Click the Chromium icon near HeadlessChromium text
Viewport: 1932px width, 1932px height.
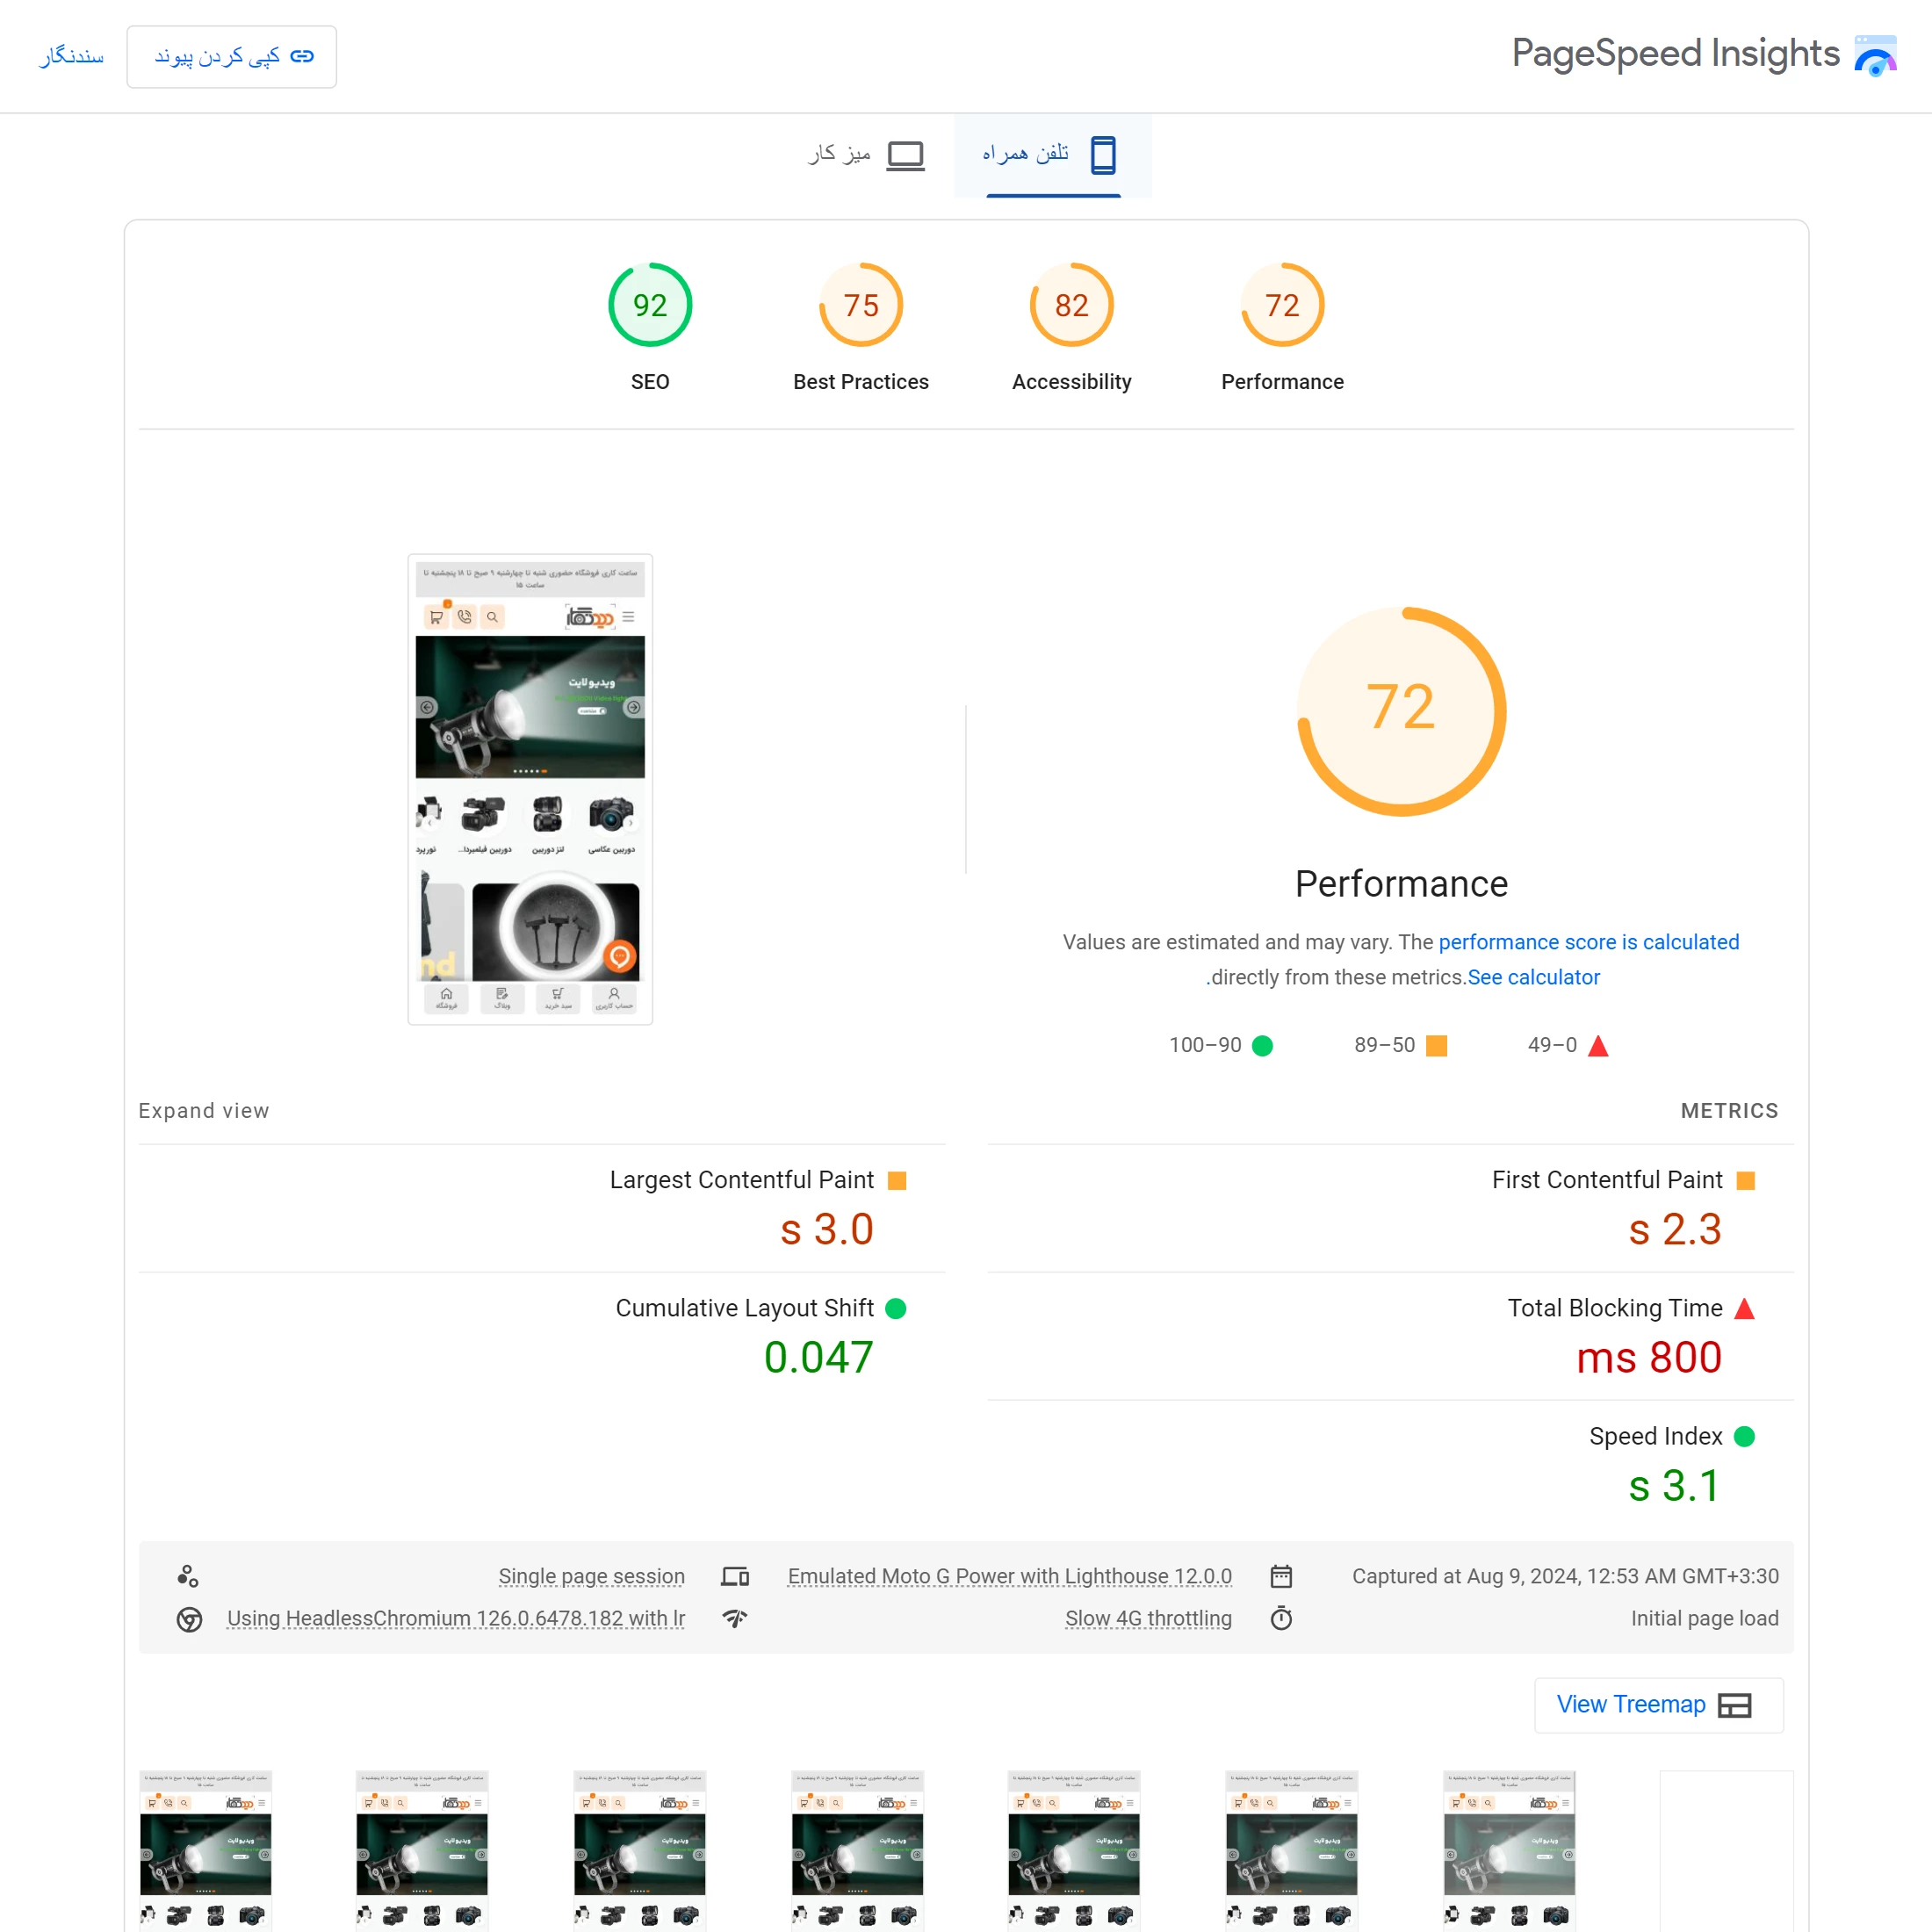(189, 1619)
